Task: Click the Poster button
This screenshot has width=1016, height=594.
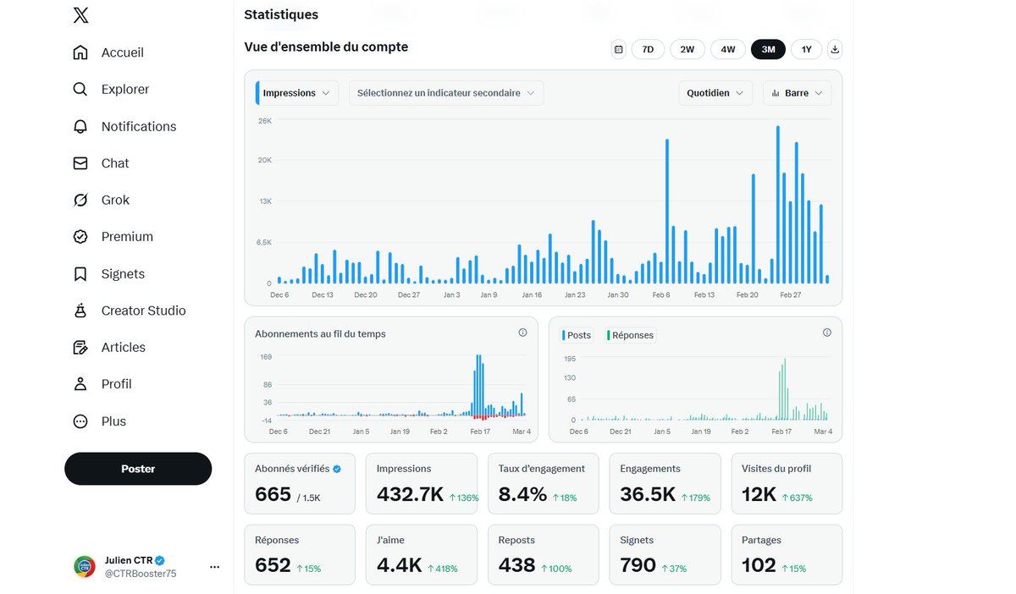Action: (138, 469)
